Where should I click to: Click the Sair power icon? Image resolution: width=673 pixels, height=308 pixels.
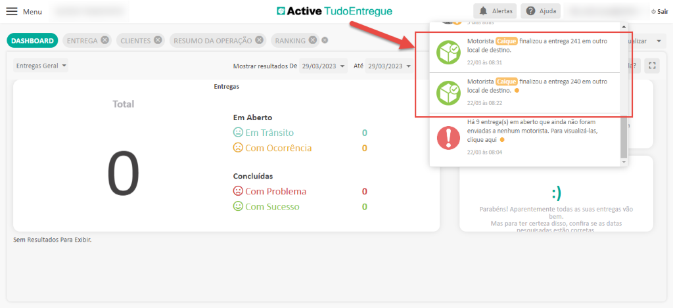click(x=653, y=12)
